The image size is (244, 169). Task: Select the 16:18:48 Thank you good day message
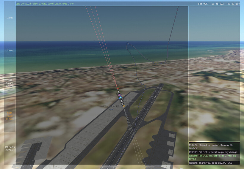[x=214, y=163]
